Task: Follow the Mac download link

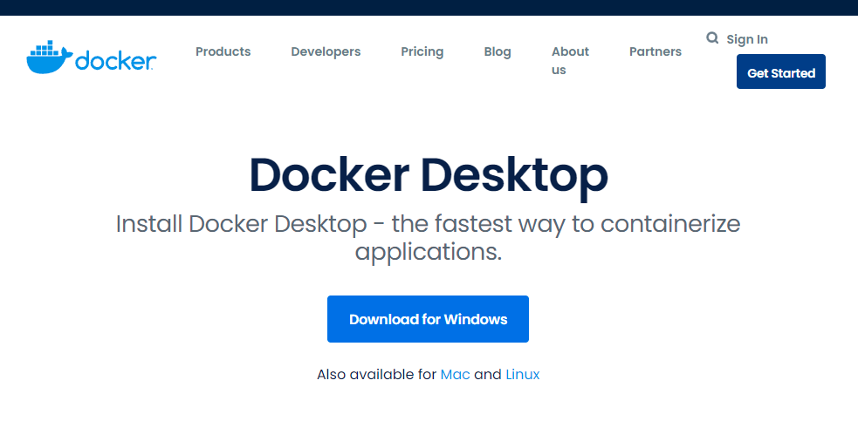Action: [456, 375]
